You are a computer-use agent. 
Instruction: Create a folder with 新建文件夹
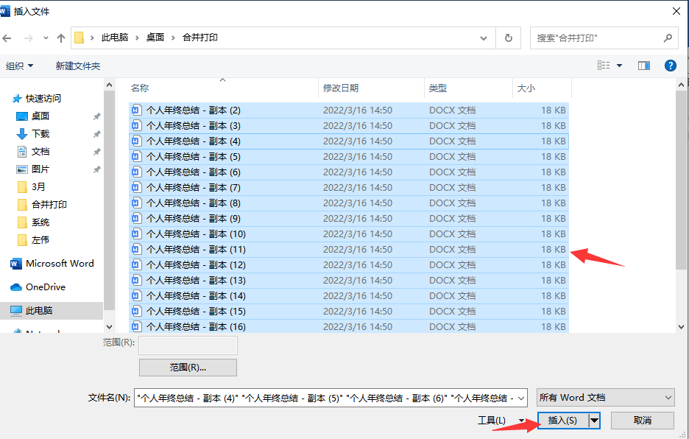[78, 66]
